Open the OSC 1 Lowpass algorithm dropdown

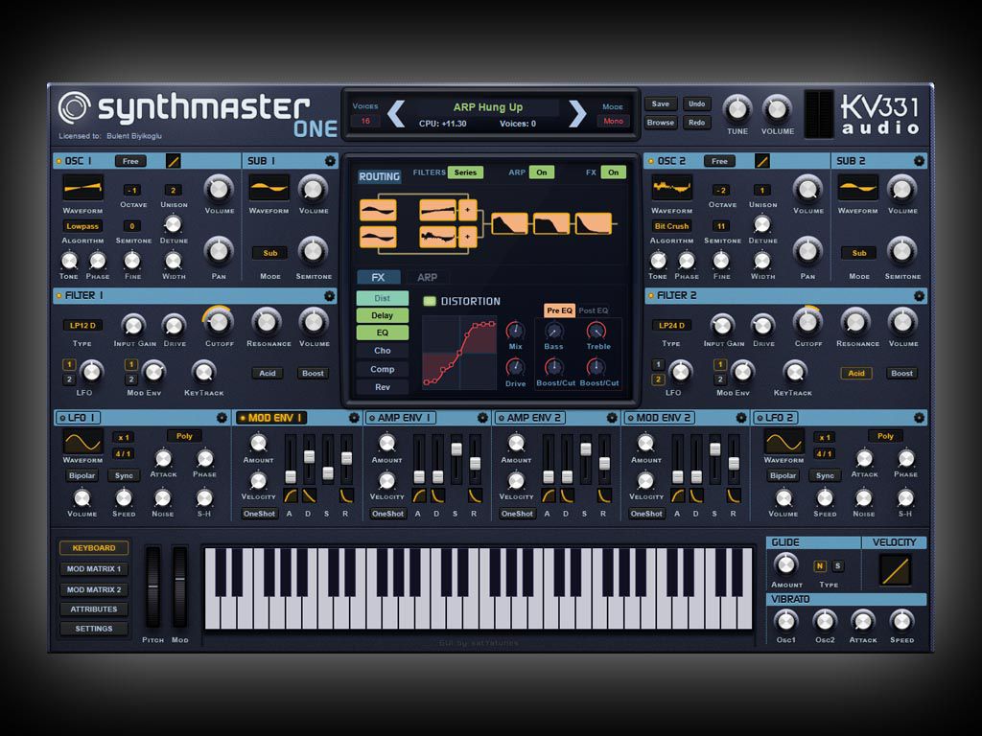point(82,226)
